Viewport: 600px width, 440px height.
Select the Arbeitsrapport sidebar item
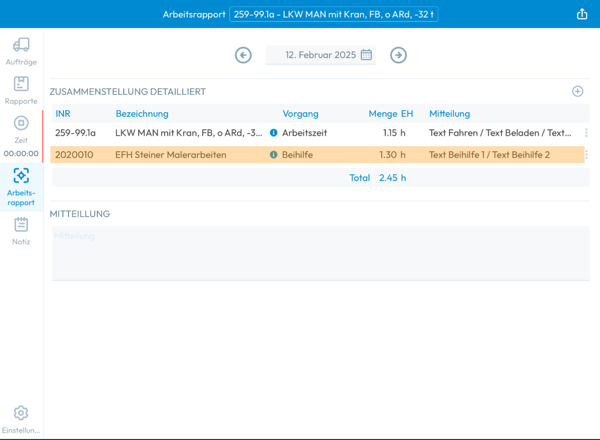tap(21, 187)
